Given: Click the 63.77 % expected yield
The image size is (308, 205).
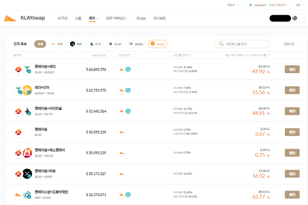Looking at the screenshot, I should 261,197.
